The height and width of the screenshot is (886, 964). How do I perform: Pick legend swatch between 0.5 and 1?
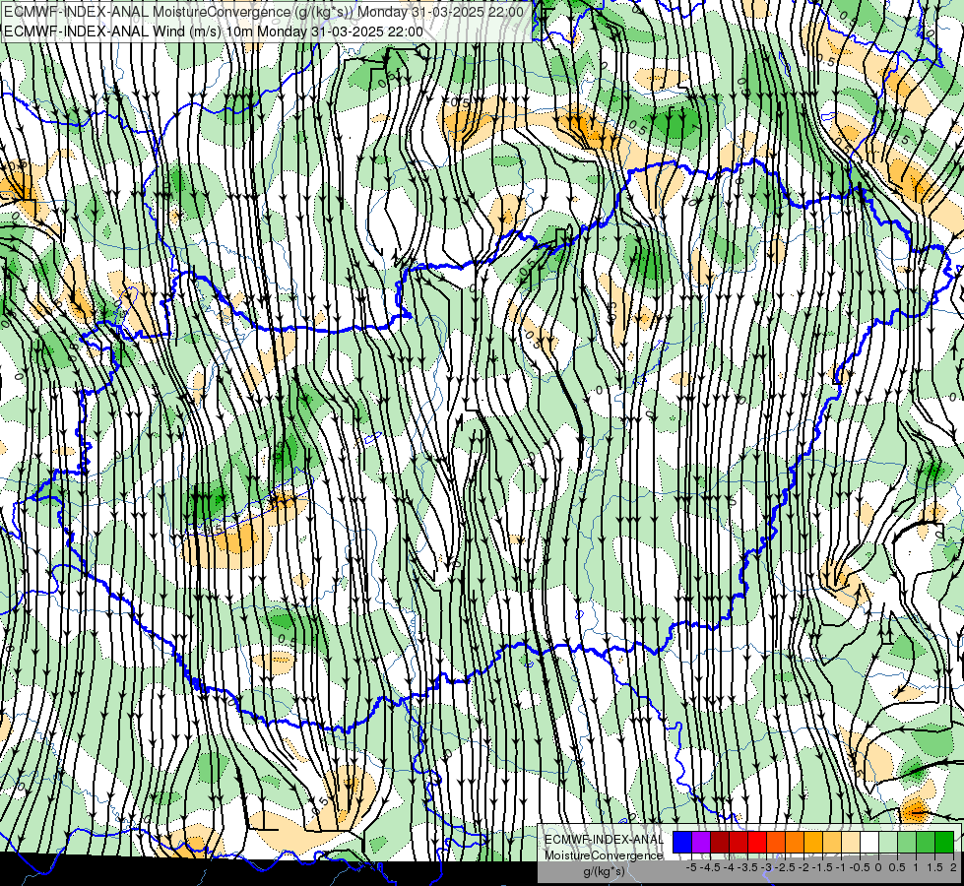907,842
